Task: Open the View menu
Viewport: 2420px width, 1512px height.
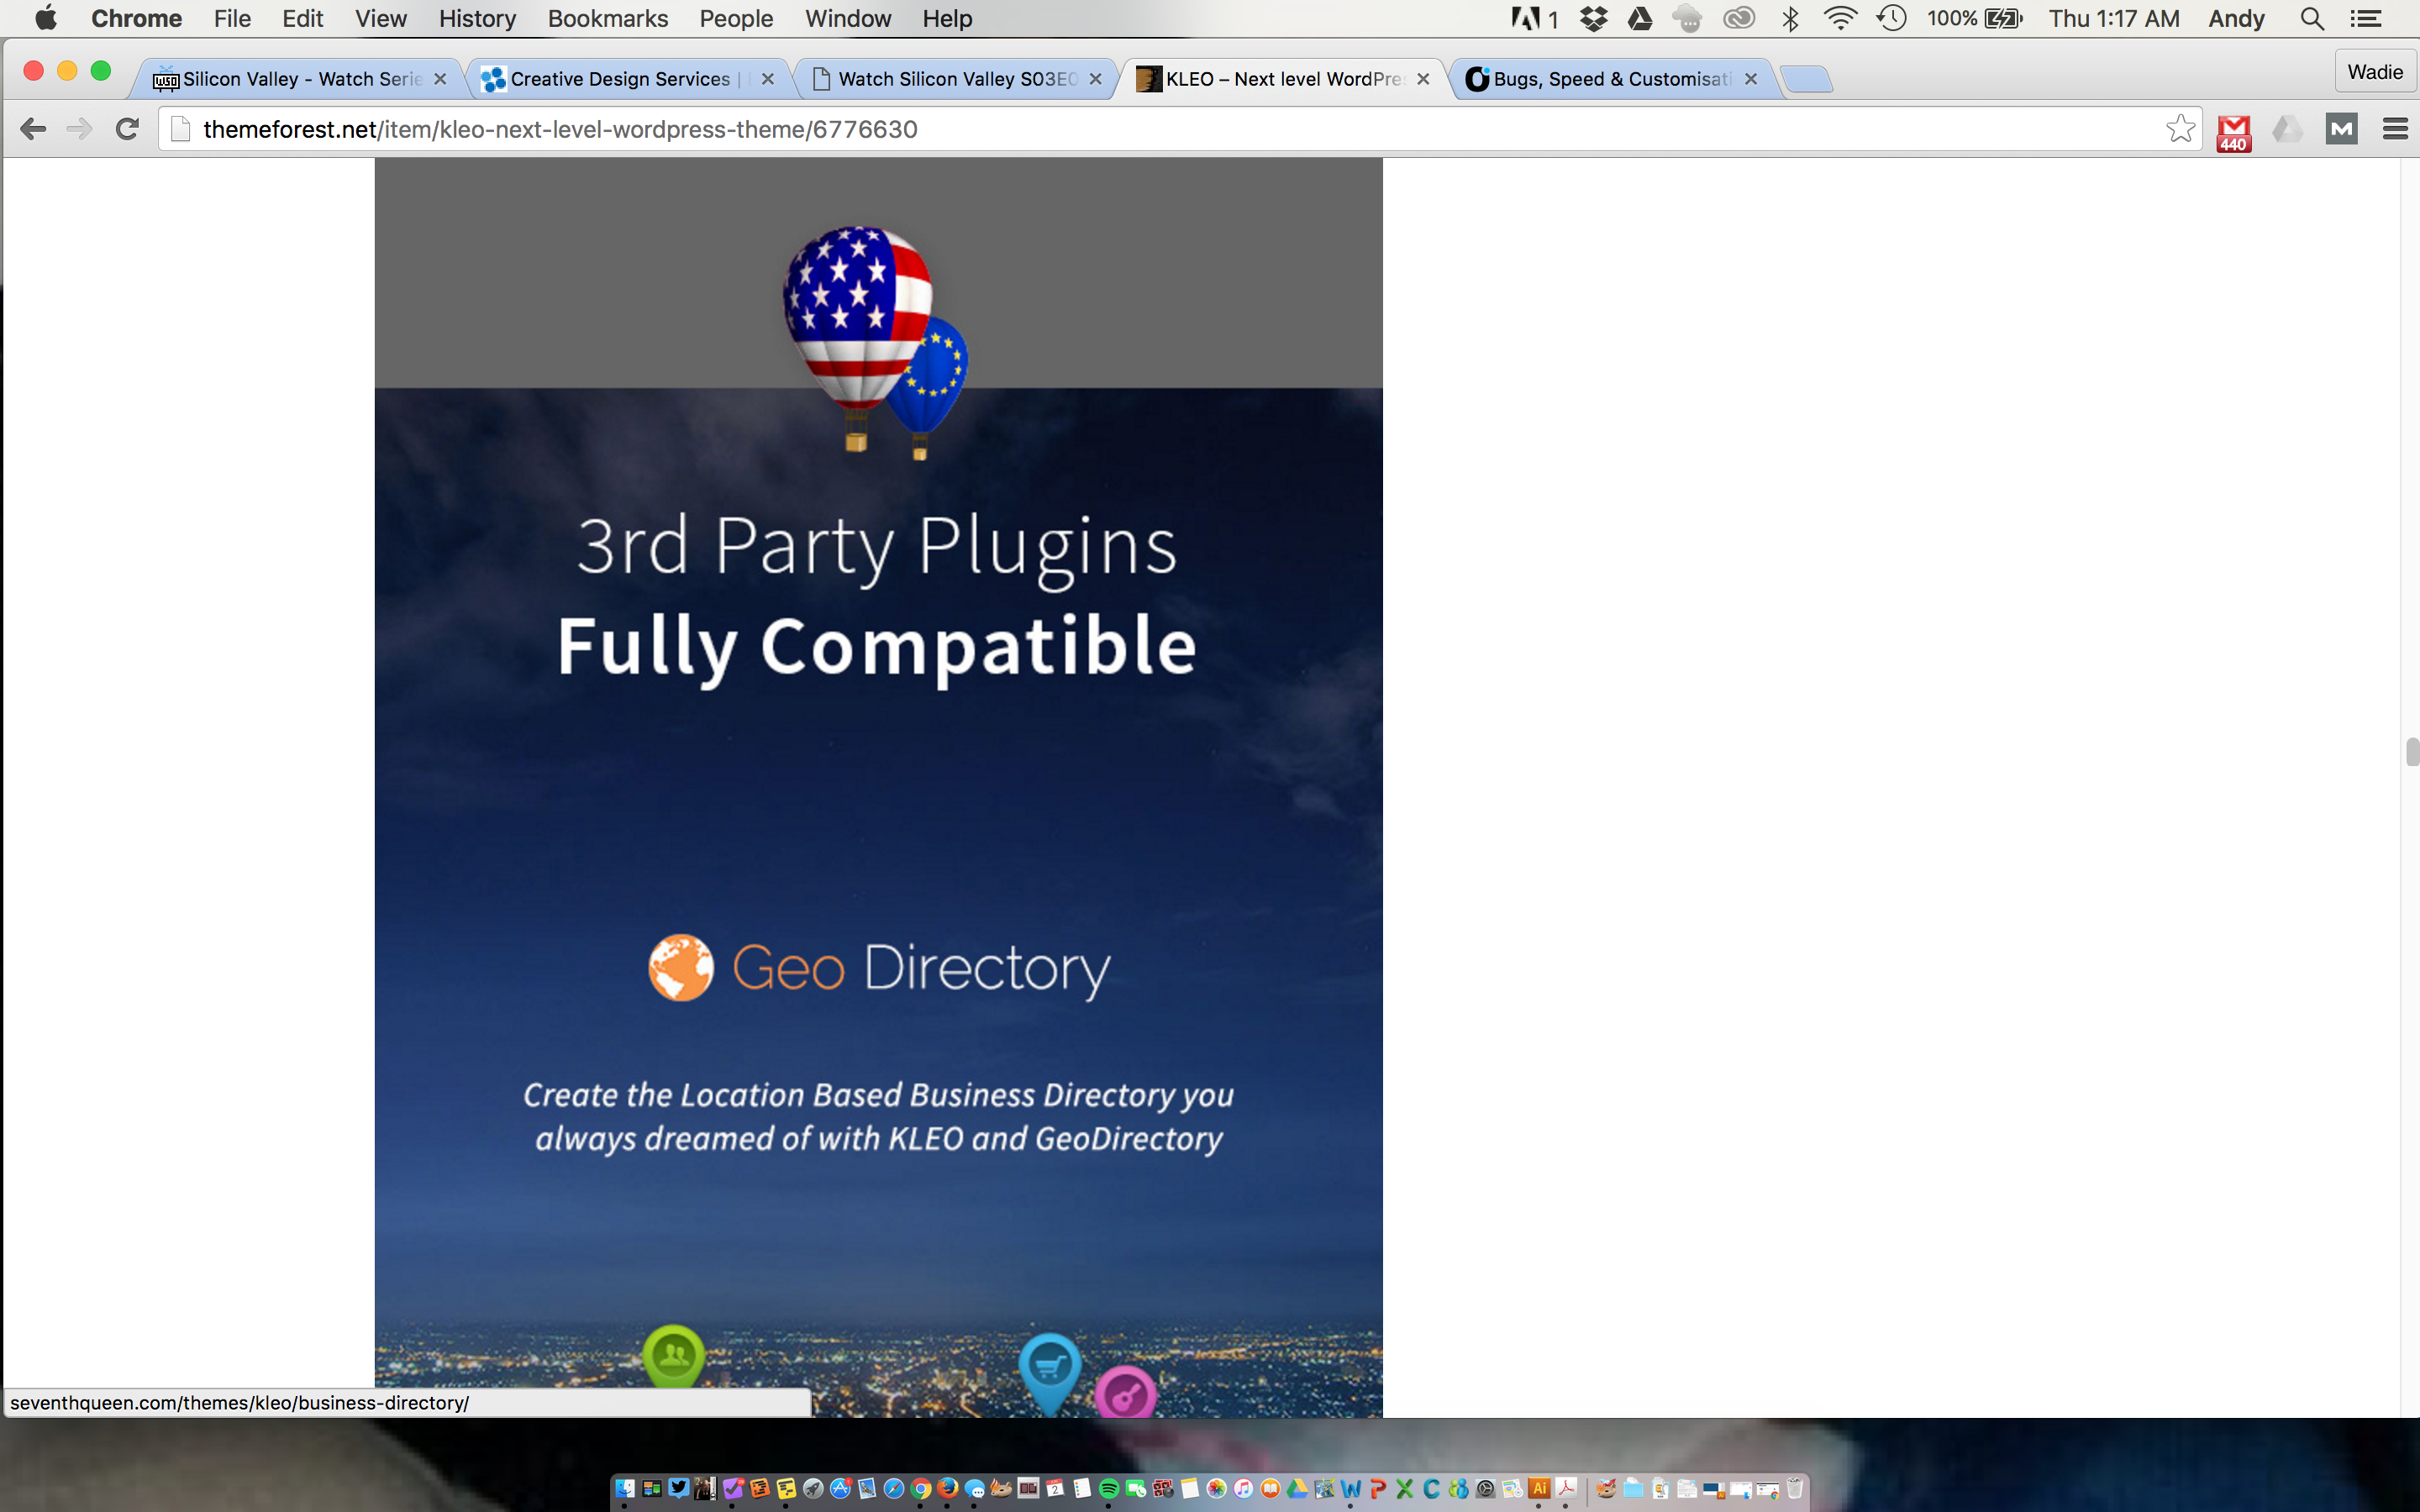Action: click(381, 18)
